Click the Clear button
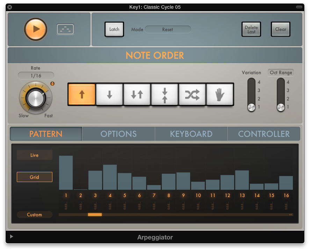 (281, 29)
